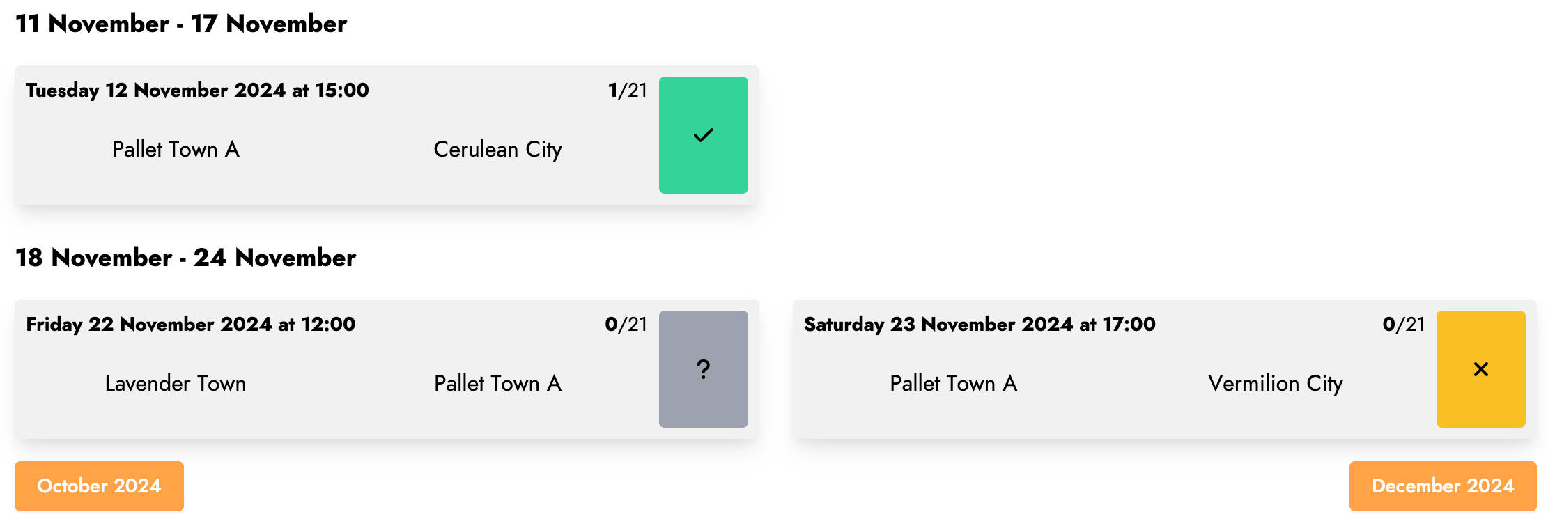This screenshot has height=528, width=1548.
Task: Open the Pallet Town A vs Vermilion City card
Action: coord(1164,369)
